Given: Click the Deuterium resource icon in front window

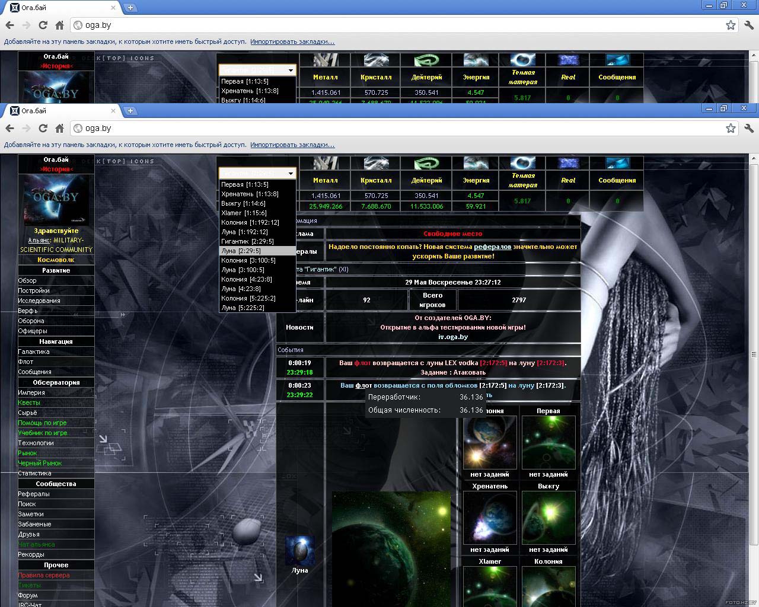Looking at the screenshot, I should click(x=426, y=163).
